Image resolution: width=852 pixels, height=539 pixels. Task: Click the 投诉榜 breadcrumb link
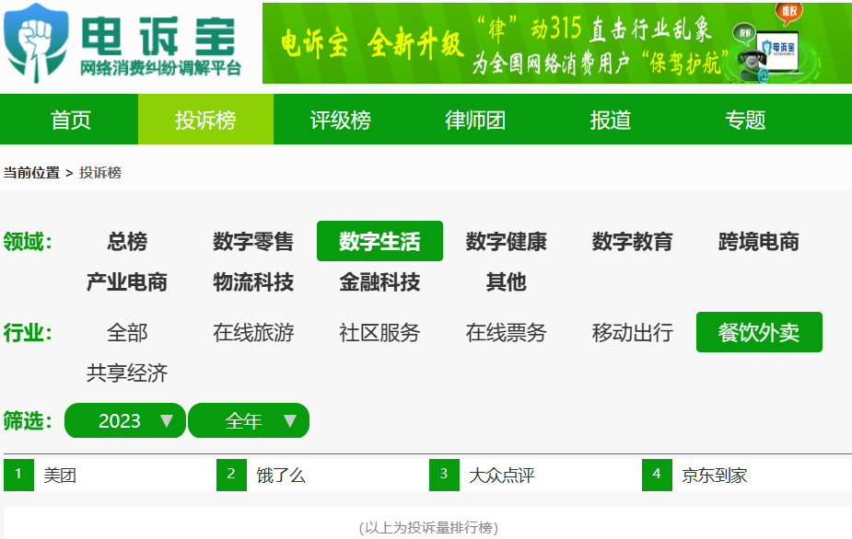tap(100, 173)
